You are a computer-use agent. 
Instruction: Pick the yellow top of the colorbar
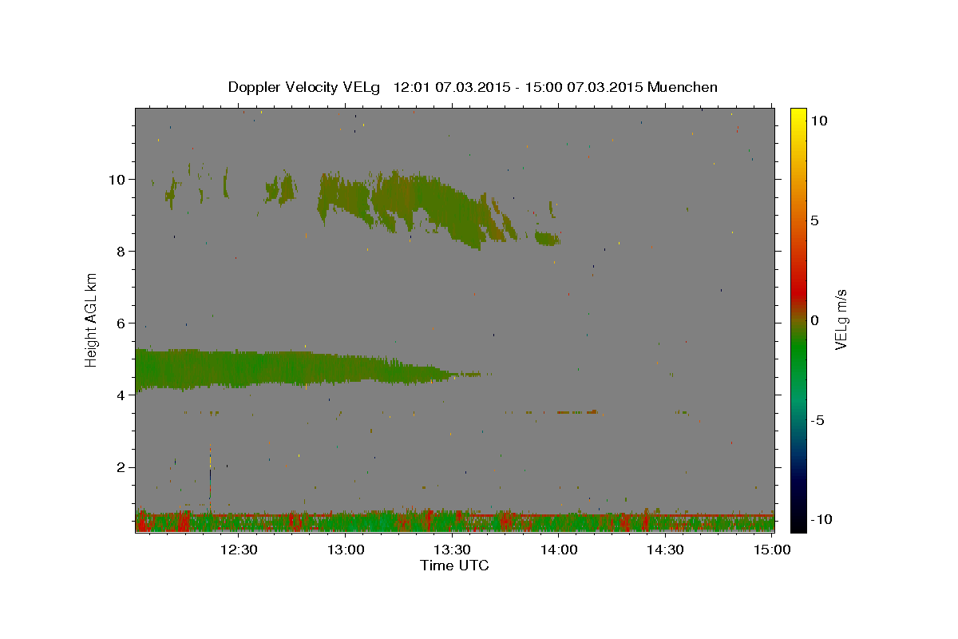point(798,113)
